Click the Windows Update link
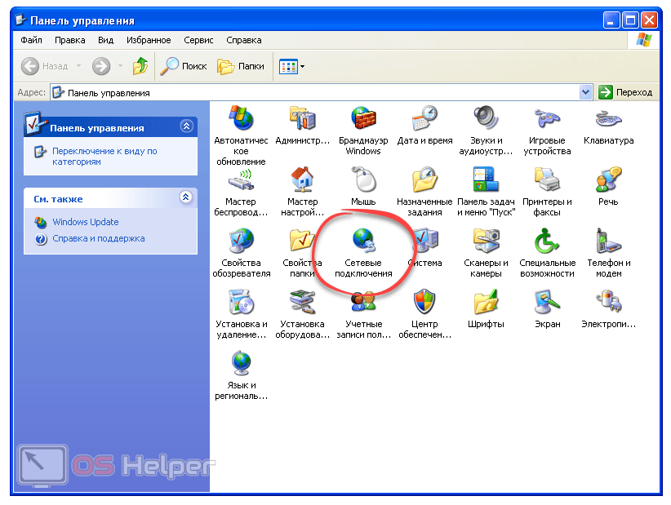The height and width of the screenshot is (505, 671). coord(85,222)
